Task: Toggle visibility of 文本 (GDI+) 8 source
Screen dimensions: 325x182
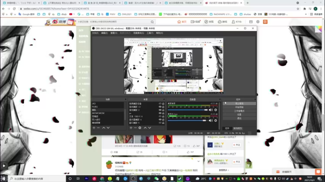Action: pyautogui.click(x=160, y=116)
